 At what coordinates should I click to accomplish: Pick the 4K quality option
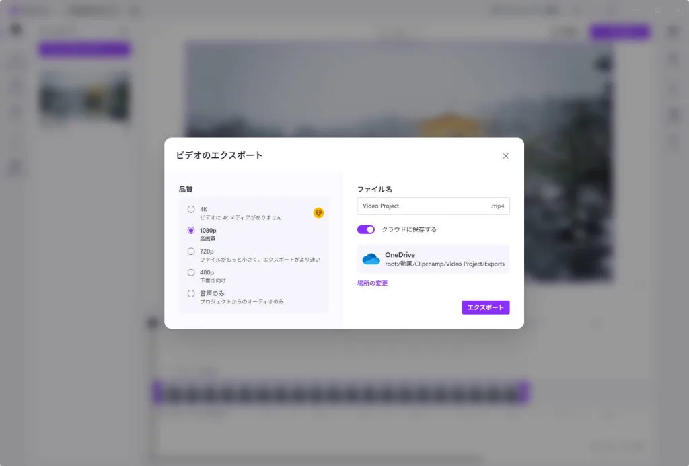point(190,209)
